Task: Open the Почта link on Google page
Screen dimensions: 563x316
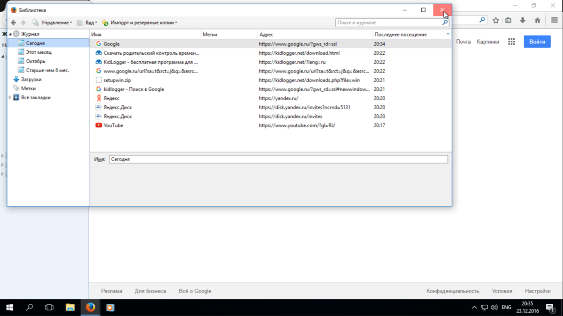Action: 463,42
